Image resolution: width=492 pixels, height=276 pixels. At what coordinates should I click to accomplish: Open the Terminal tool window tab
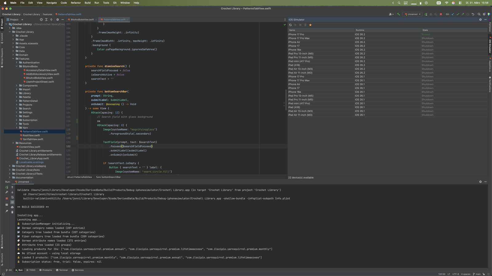coord(62,270)
